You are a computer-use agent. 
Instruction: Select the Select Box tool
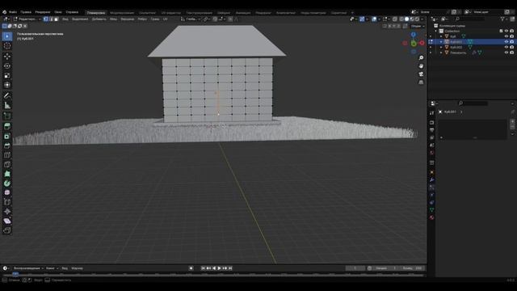[7, 36]
